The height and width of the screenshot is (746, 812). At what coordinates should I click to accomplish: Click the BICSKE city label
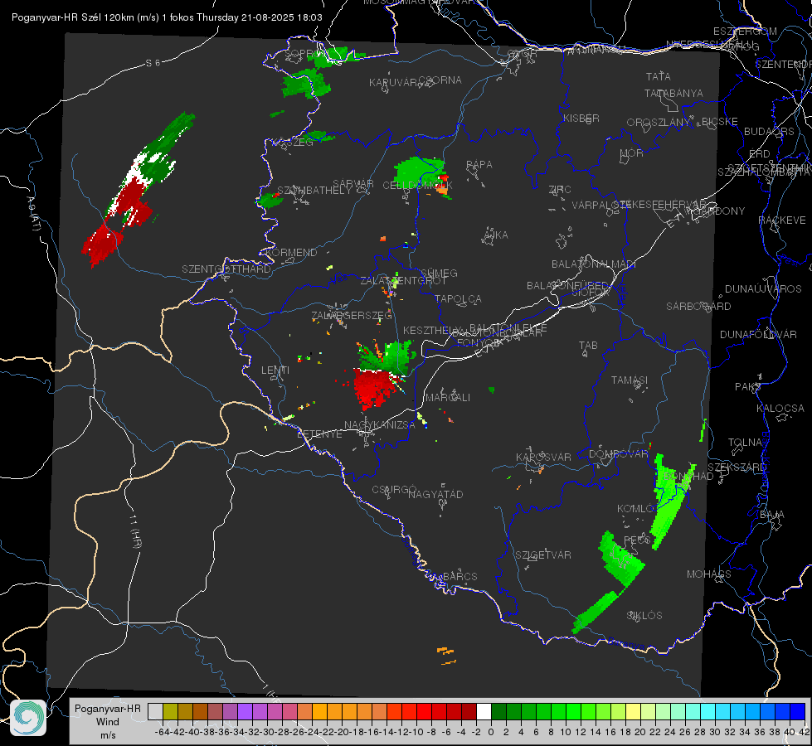719,121
